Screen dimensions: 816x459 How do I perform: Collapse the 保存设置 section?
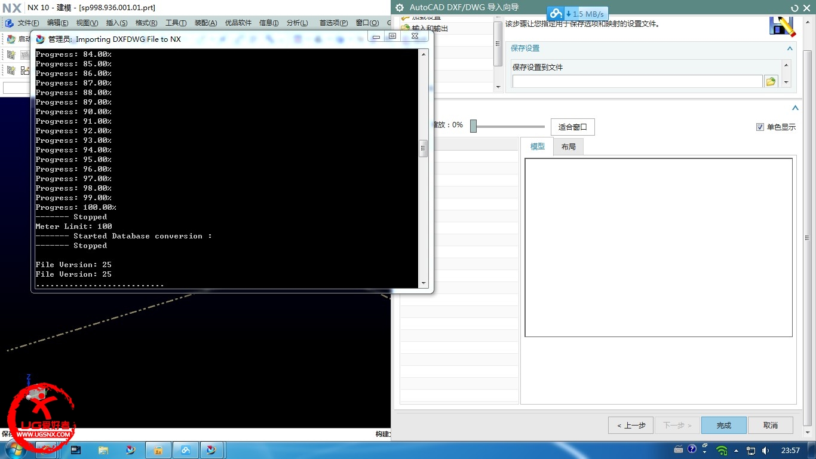point(790,48)
